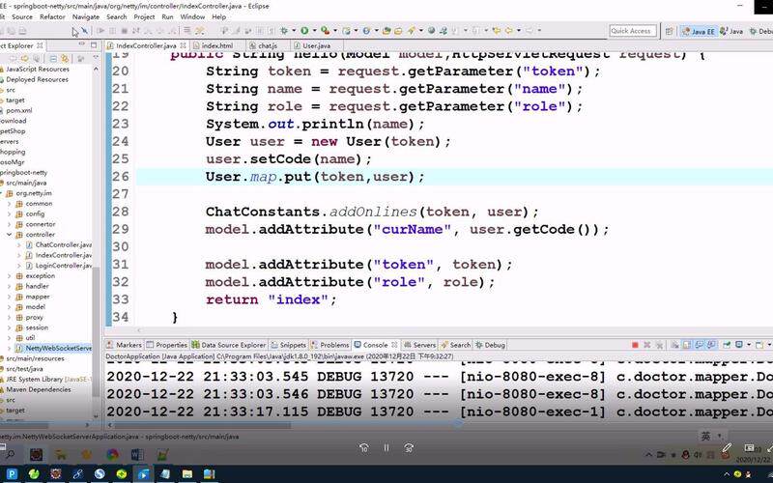Switch to the Java EE perspective

pyautogui.click(x=699, y=31)
